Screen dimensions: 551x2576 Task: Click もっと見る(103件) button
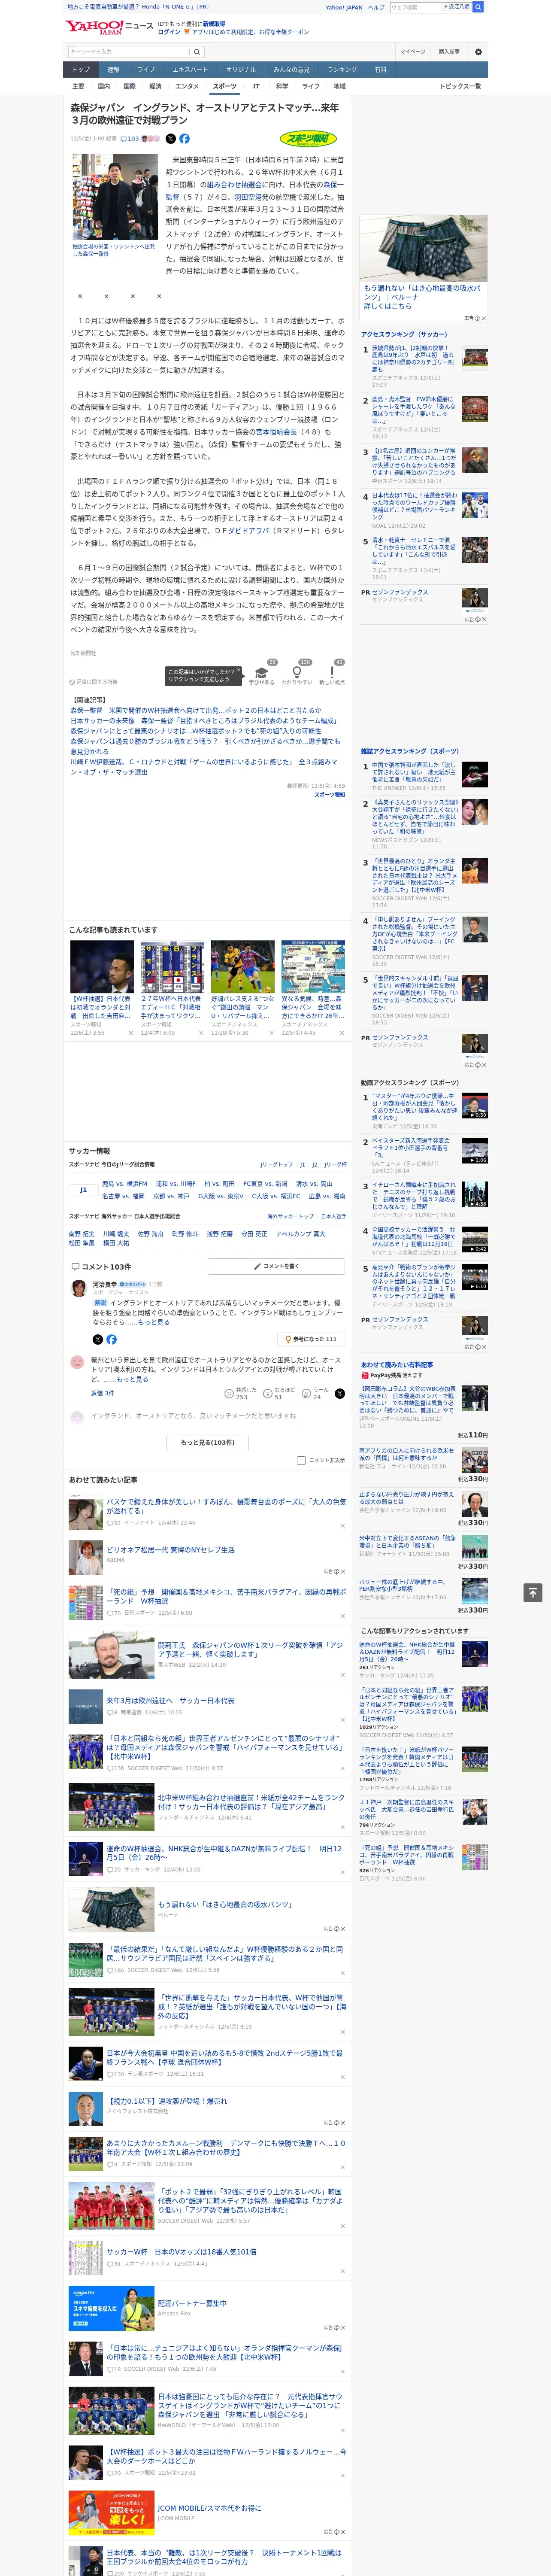[x=208, y=1442]
